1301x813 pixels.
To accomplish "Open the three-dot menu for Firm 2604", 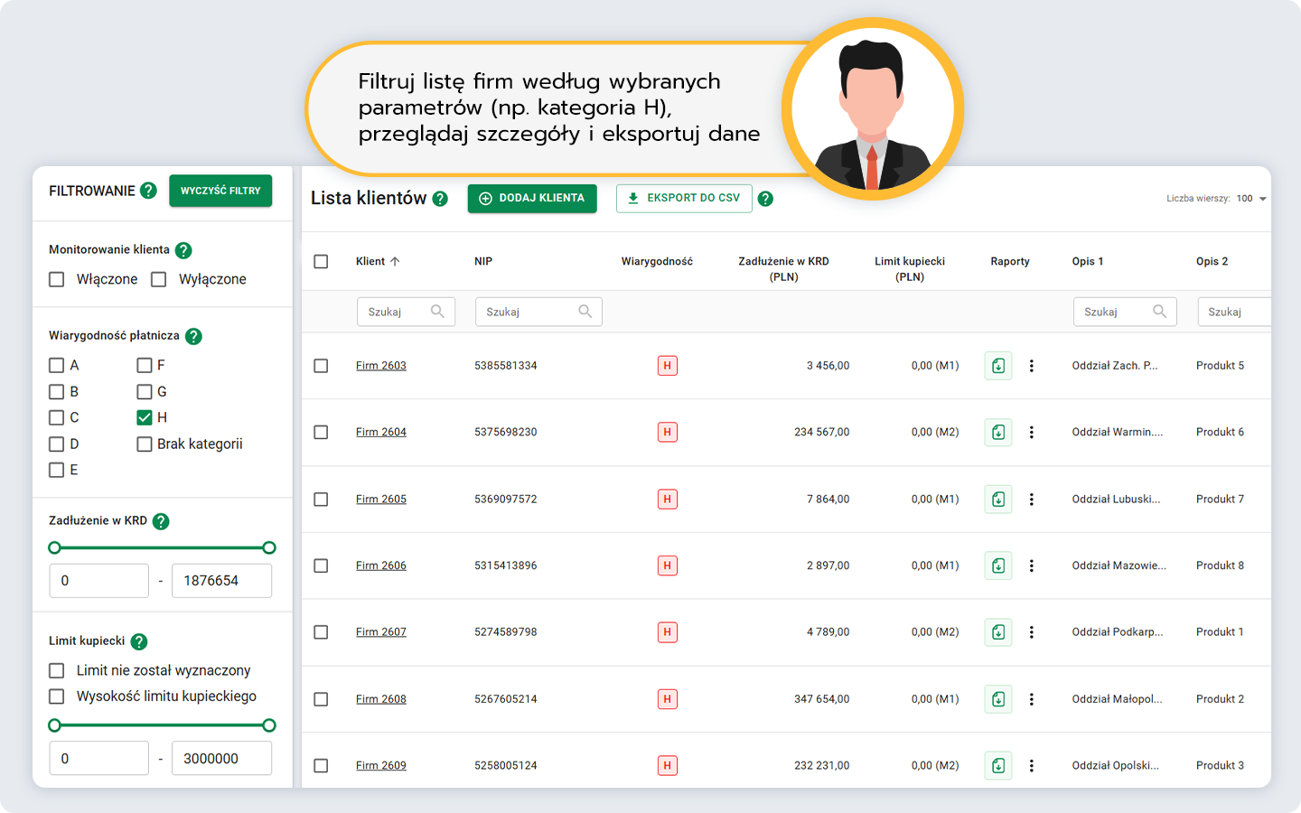I will click(x=1031, y=433).
